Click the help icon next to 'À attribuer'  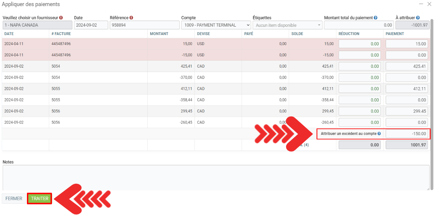click(x=418, y=18)
